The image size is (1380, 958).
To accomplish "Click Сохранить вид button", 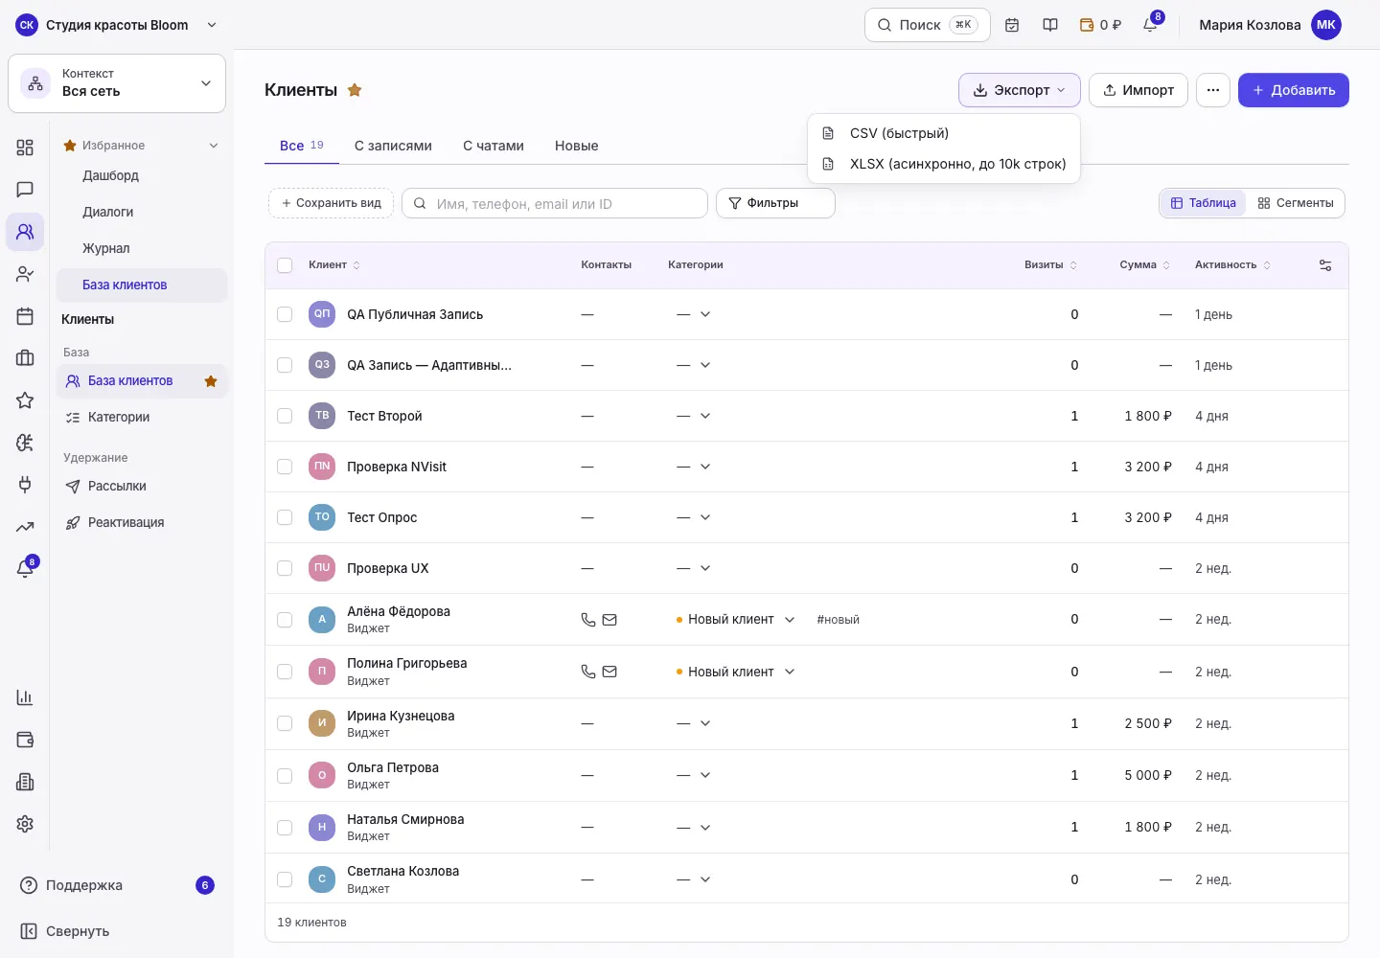I will coord(331,203).
